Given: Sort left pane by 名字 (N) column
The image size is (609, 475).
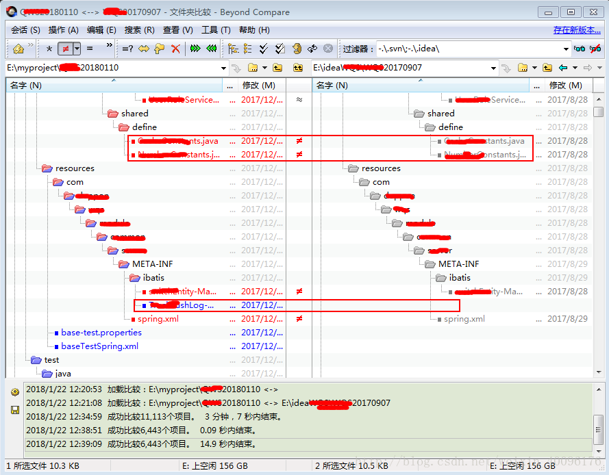Looking at the screenshot, I should click(114, 86).
